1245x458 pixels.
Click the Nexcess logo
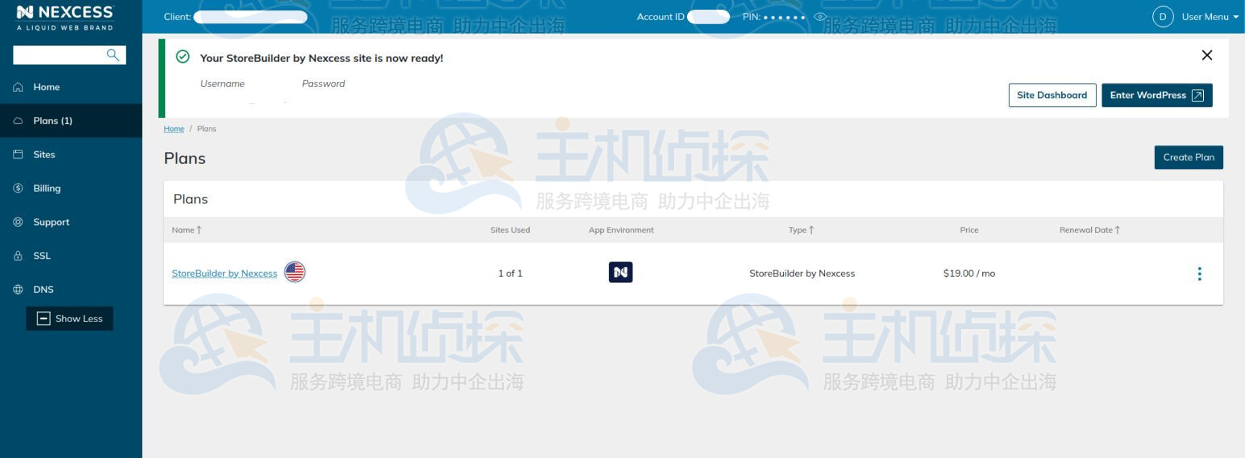point(65,17)
